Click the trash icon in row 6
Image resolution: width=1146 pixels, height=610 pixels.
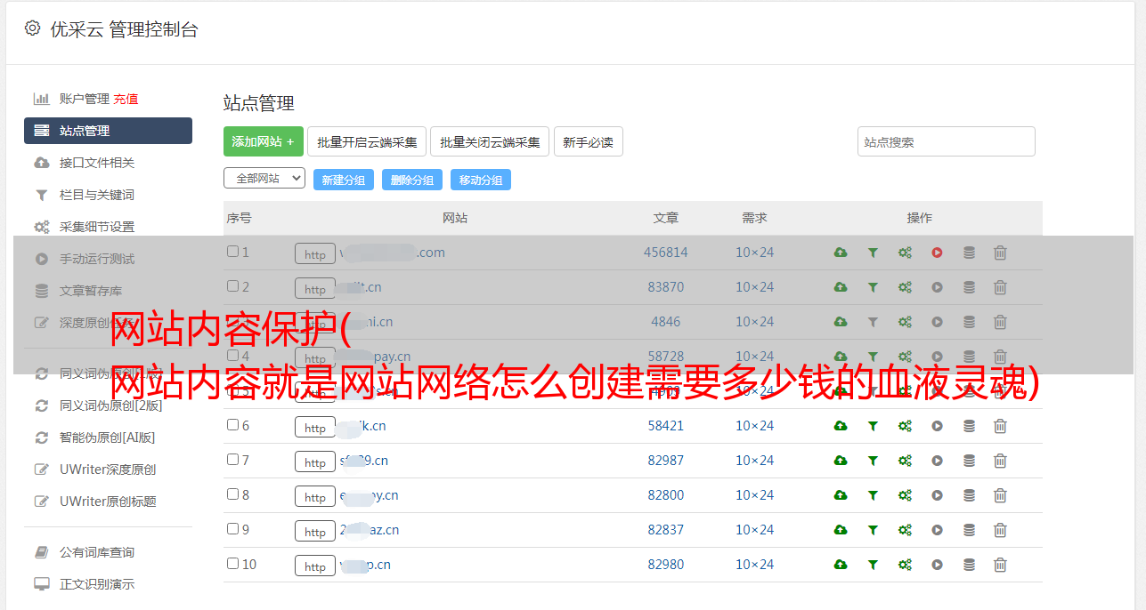(x=1000, y=426)
